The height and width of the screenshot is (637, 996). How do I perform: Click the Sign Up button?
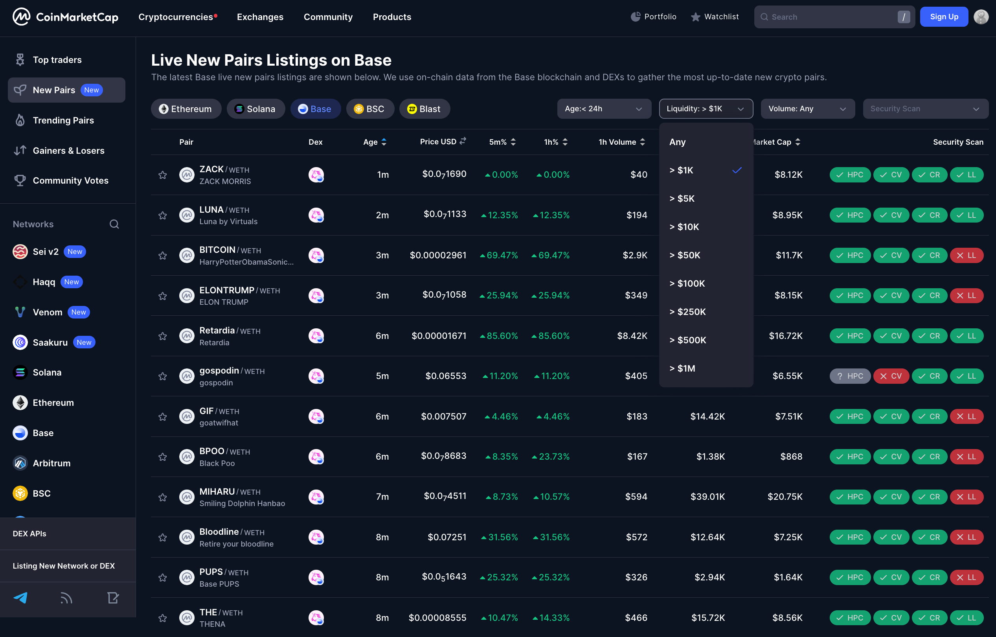(943, 17)
